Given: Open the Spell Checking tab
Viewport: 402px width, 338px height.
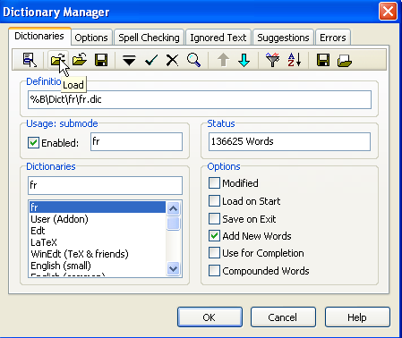Looking at the screenshot, I should 149,38.
